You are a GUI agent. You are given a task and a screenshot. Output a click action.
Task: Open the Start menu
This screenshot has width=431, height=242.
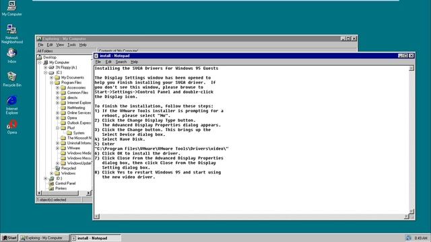coord(9,238)
